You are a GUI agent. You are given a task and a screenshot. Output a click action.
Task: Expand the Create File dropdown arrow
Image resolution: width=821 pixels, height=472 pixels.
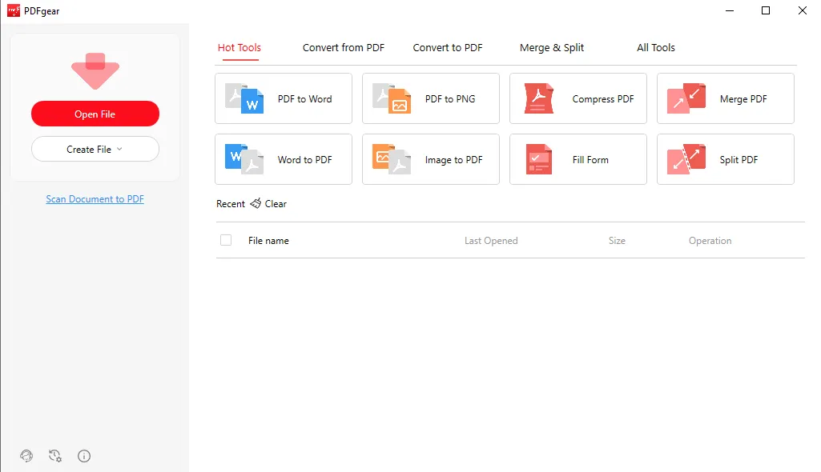(119, 149)
